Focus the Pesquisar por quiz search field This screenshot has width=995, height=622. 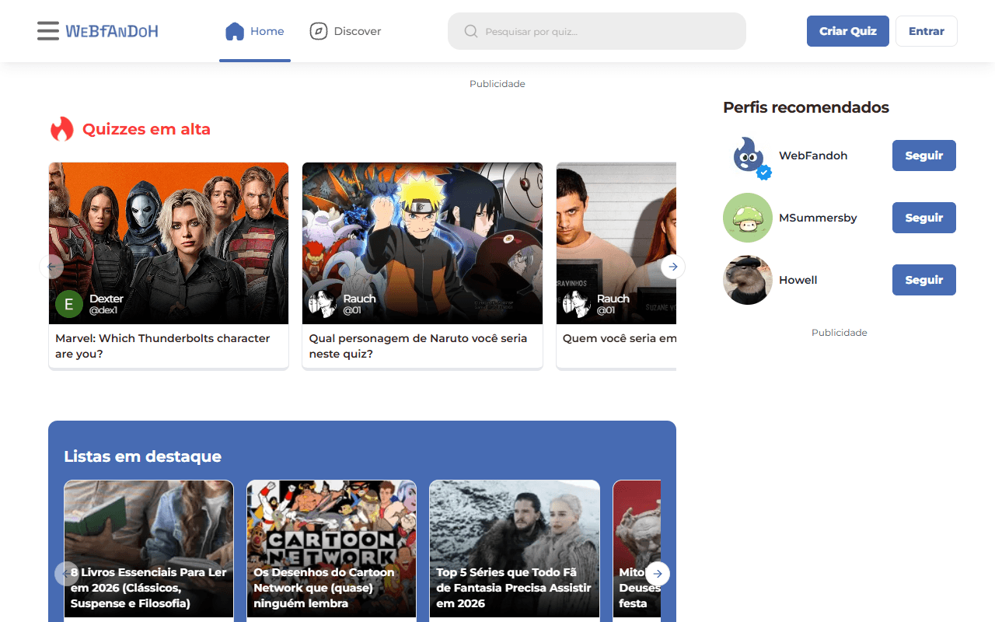point(597,31)
